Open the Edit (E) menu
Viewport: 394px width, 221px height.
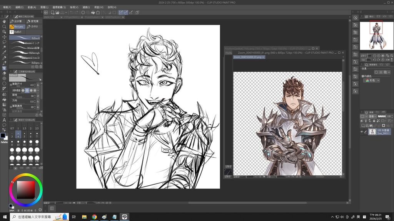pos(19,7)
